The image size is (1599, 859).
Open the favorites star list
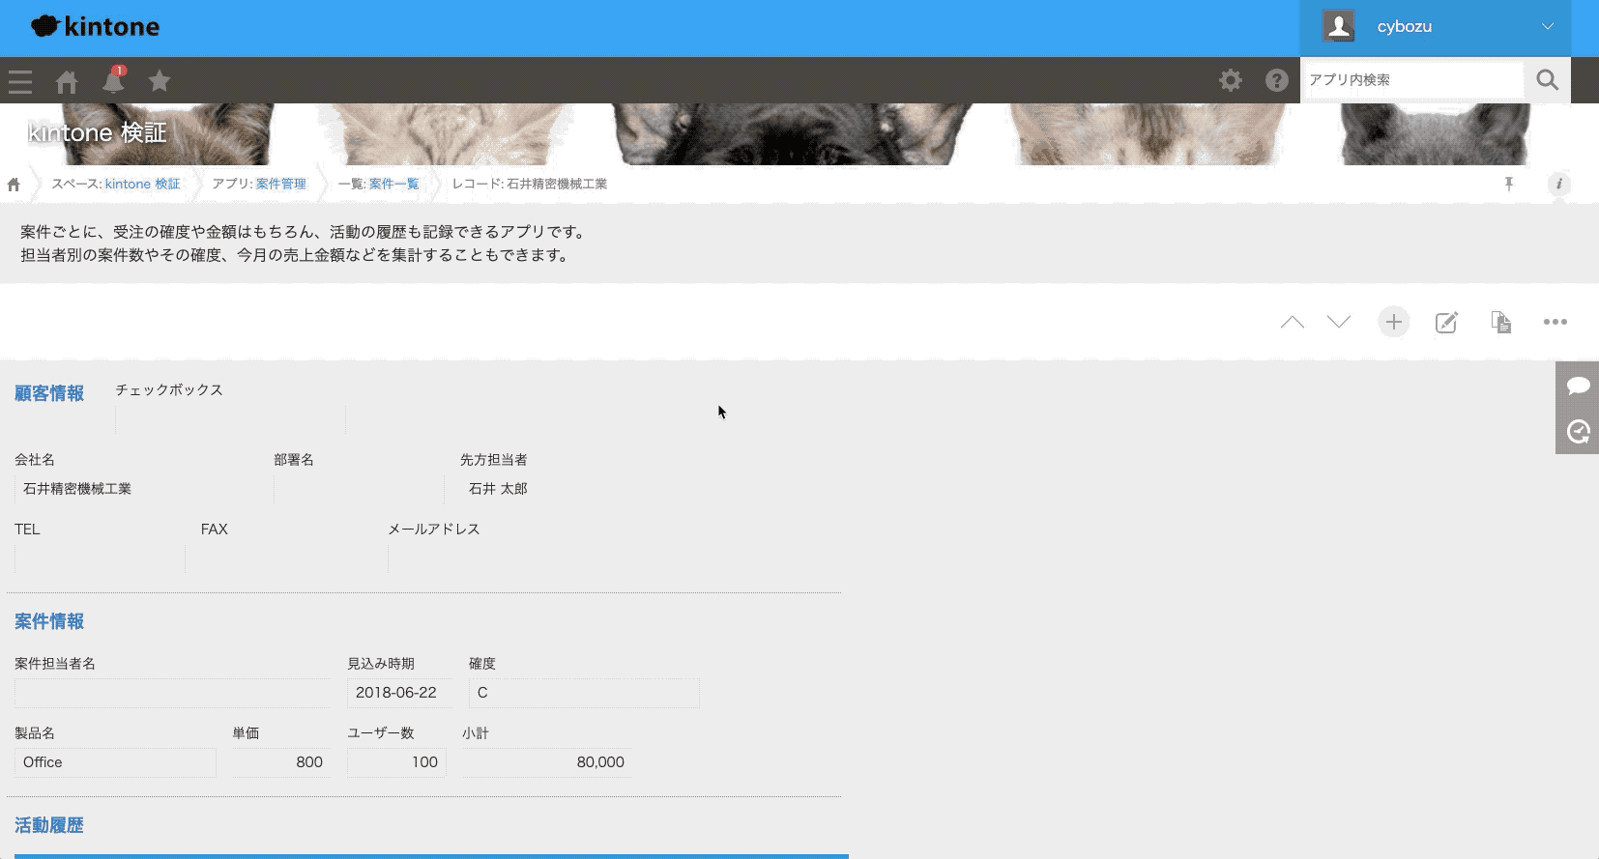[160, 81]
